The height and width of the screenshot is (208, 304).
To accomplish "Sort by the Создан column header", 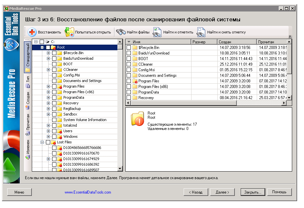I will coord(237,42).
